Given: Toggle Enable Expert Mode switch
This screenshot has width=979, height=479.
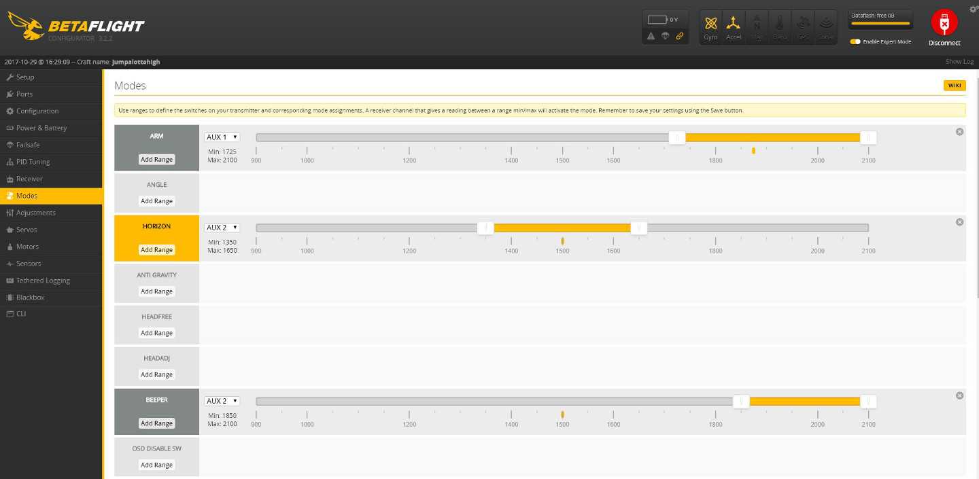Looking at the screenshot, I should 855,41.
